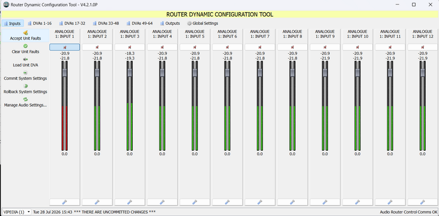Click the INPUT 6 fader handle
Image resolution: width=439 pixels, height=216 pixels.
227,73
